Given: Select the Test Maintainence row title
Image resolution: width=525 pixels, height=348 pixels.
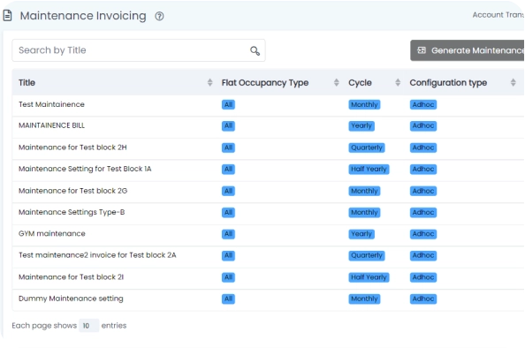Looking at the screenshot, I should pyautogui.click(x=51, y=104).
